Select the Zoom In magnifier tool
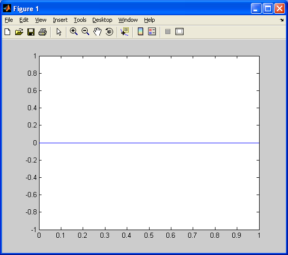288x255 pixels. 74,31
